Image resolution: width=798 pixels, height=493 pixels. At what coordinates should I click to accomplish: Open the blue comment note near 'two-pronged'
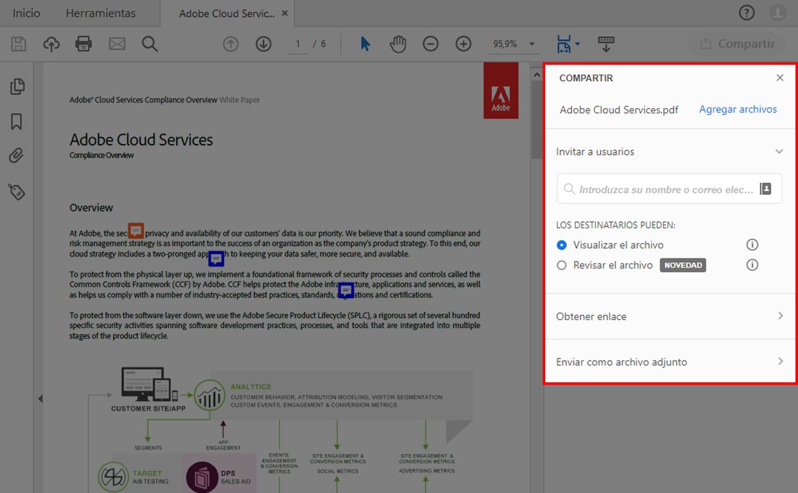[216, 258]
